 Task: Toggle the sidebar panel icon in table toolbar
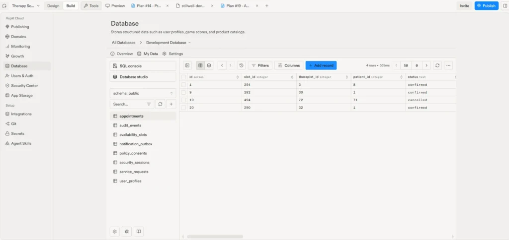coord(187,65)
